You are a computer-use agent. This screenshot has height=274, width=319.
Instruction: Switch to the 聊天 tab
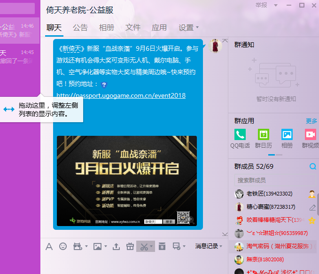click(54, 28)
